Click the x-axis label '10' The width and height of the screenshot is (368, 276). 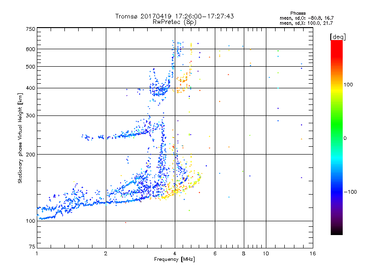266,253
